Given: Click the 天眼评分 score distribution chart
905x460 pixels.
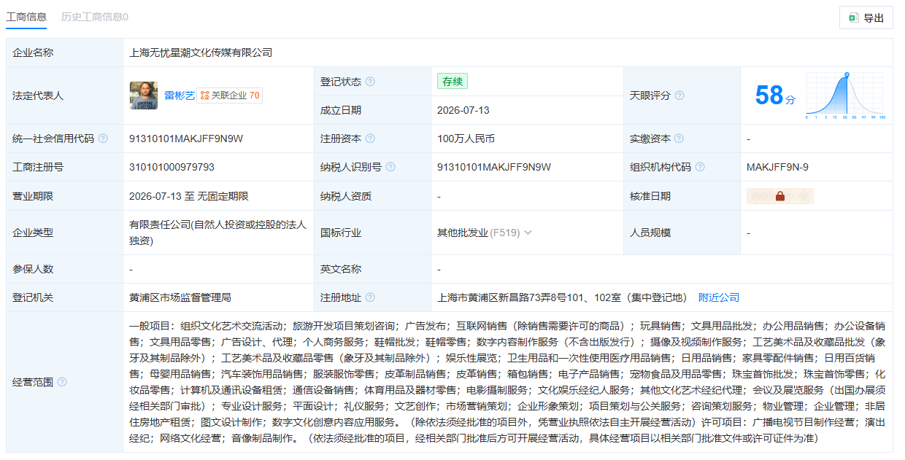Looking at the screenshot, I should tap(845, 95).
